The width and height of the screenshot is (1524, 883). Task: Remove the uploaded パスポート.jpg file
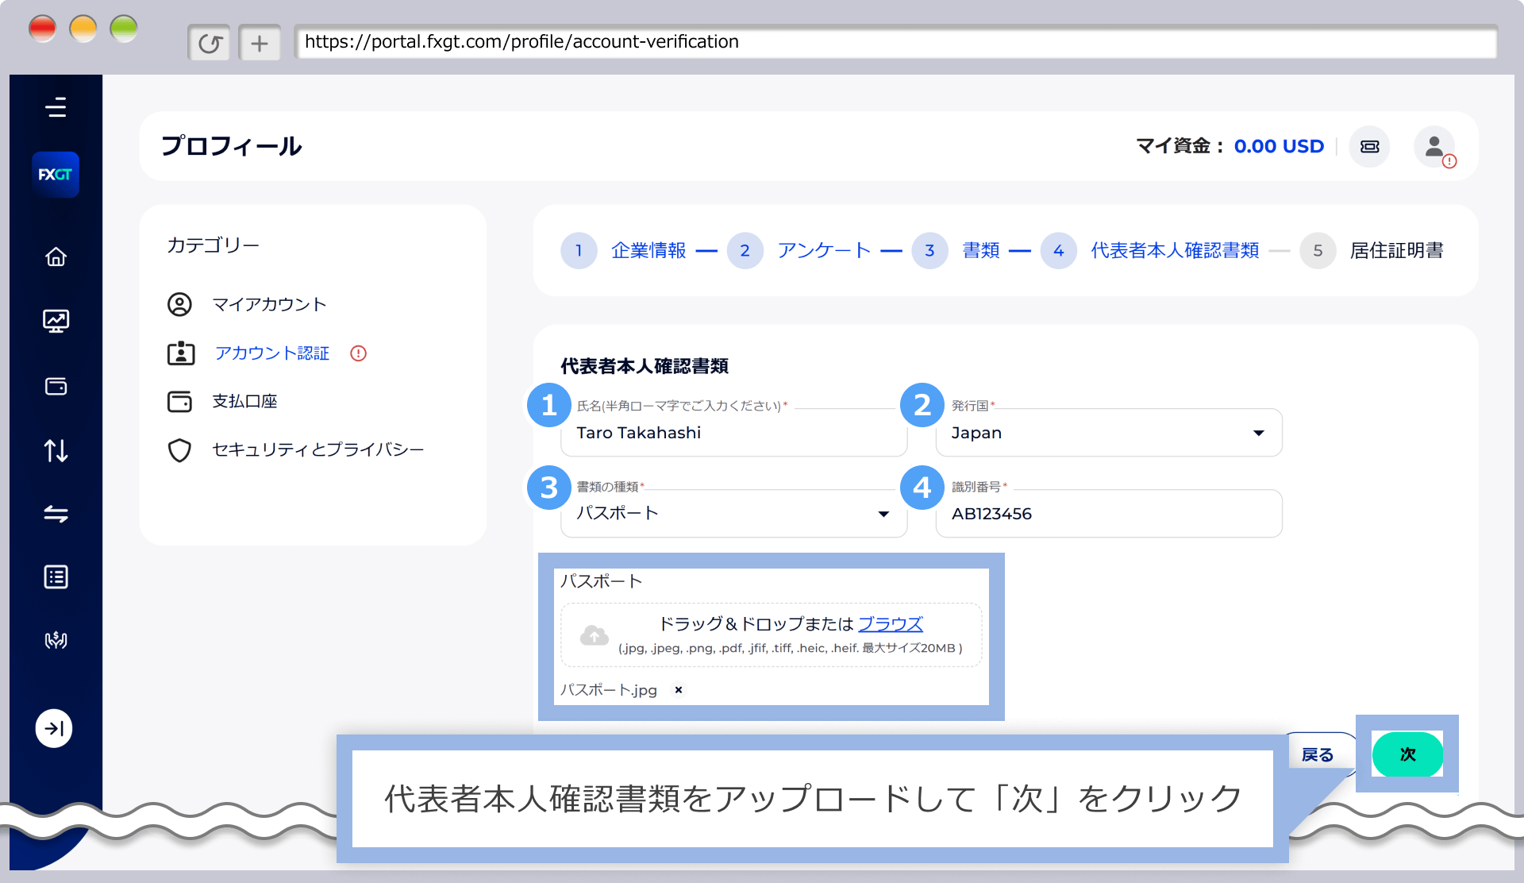point(678,690)
